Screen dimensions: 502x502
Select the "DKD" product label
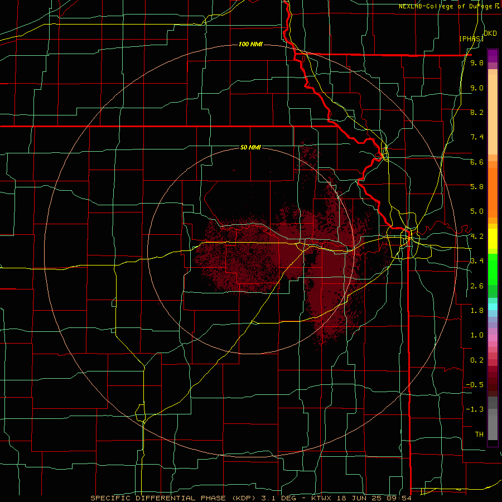[490, 33]
